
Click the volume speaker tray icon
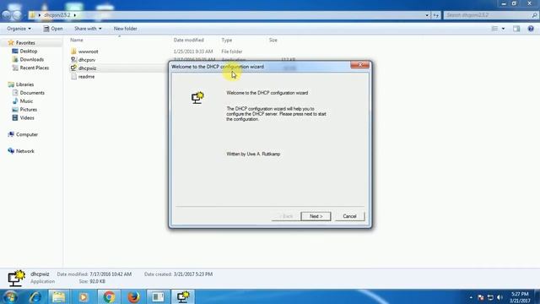coord(499,297)
